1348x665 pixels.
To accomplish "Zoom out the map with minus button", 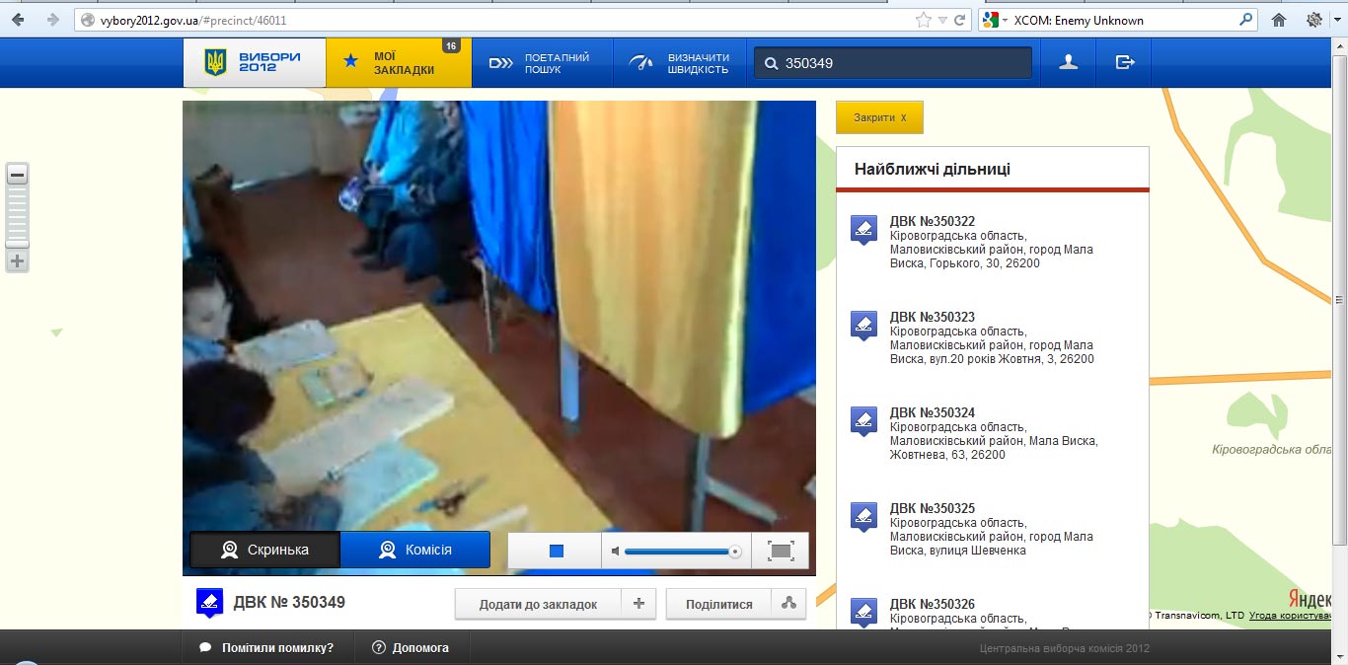I will point(17,176).
